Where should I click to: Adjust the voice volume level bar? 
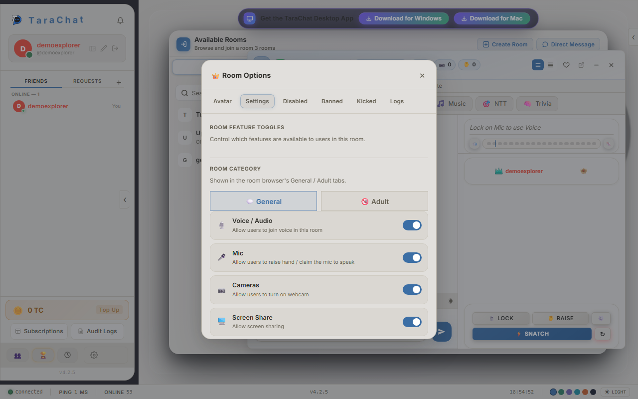coord(541,144)
